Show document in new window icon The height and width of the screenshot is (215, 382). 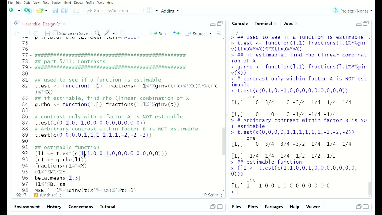[x=36, y=33]
